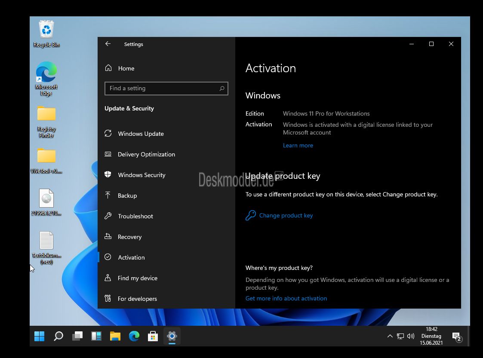
Task: Select the ViVeTool folder on desktop
Action: pyautogui.click(x=46, y=161)
